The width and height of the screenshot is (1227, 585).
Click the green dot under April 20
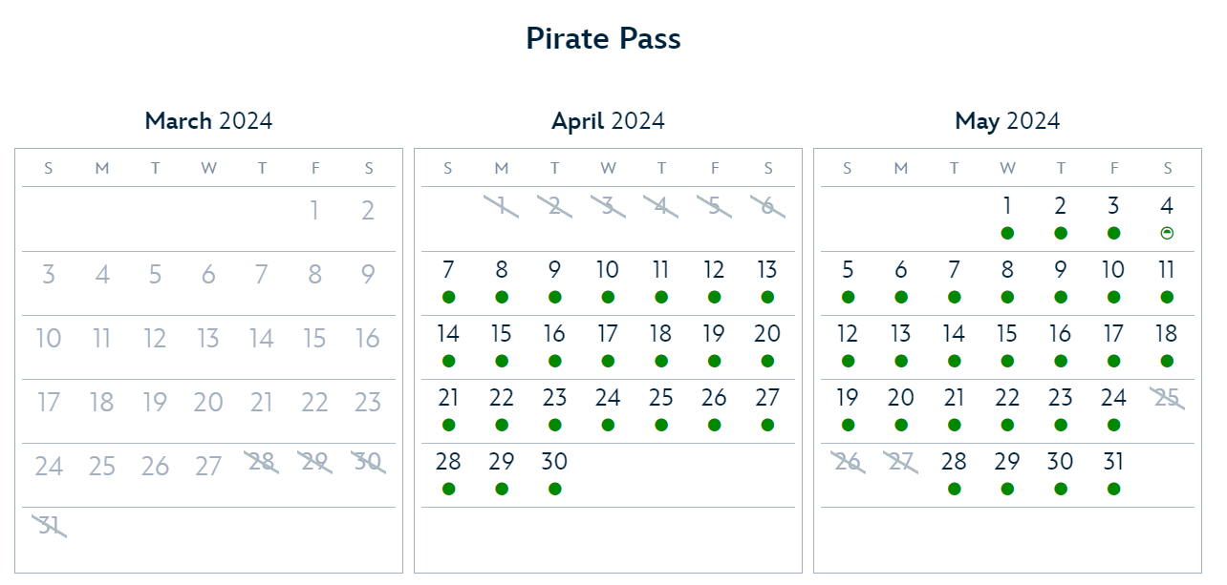(x=767, y=361)
